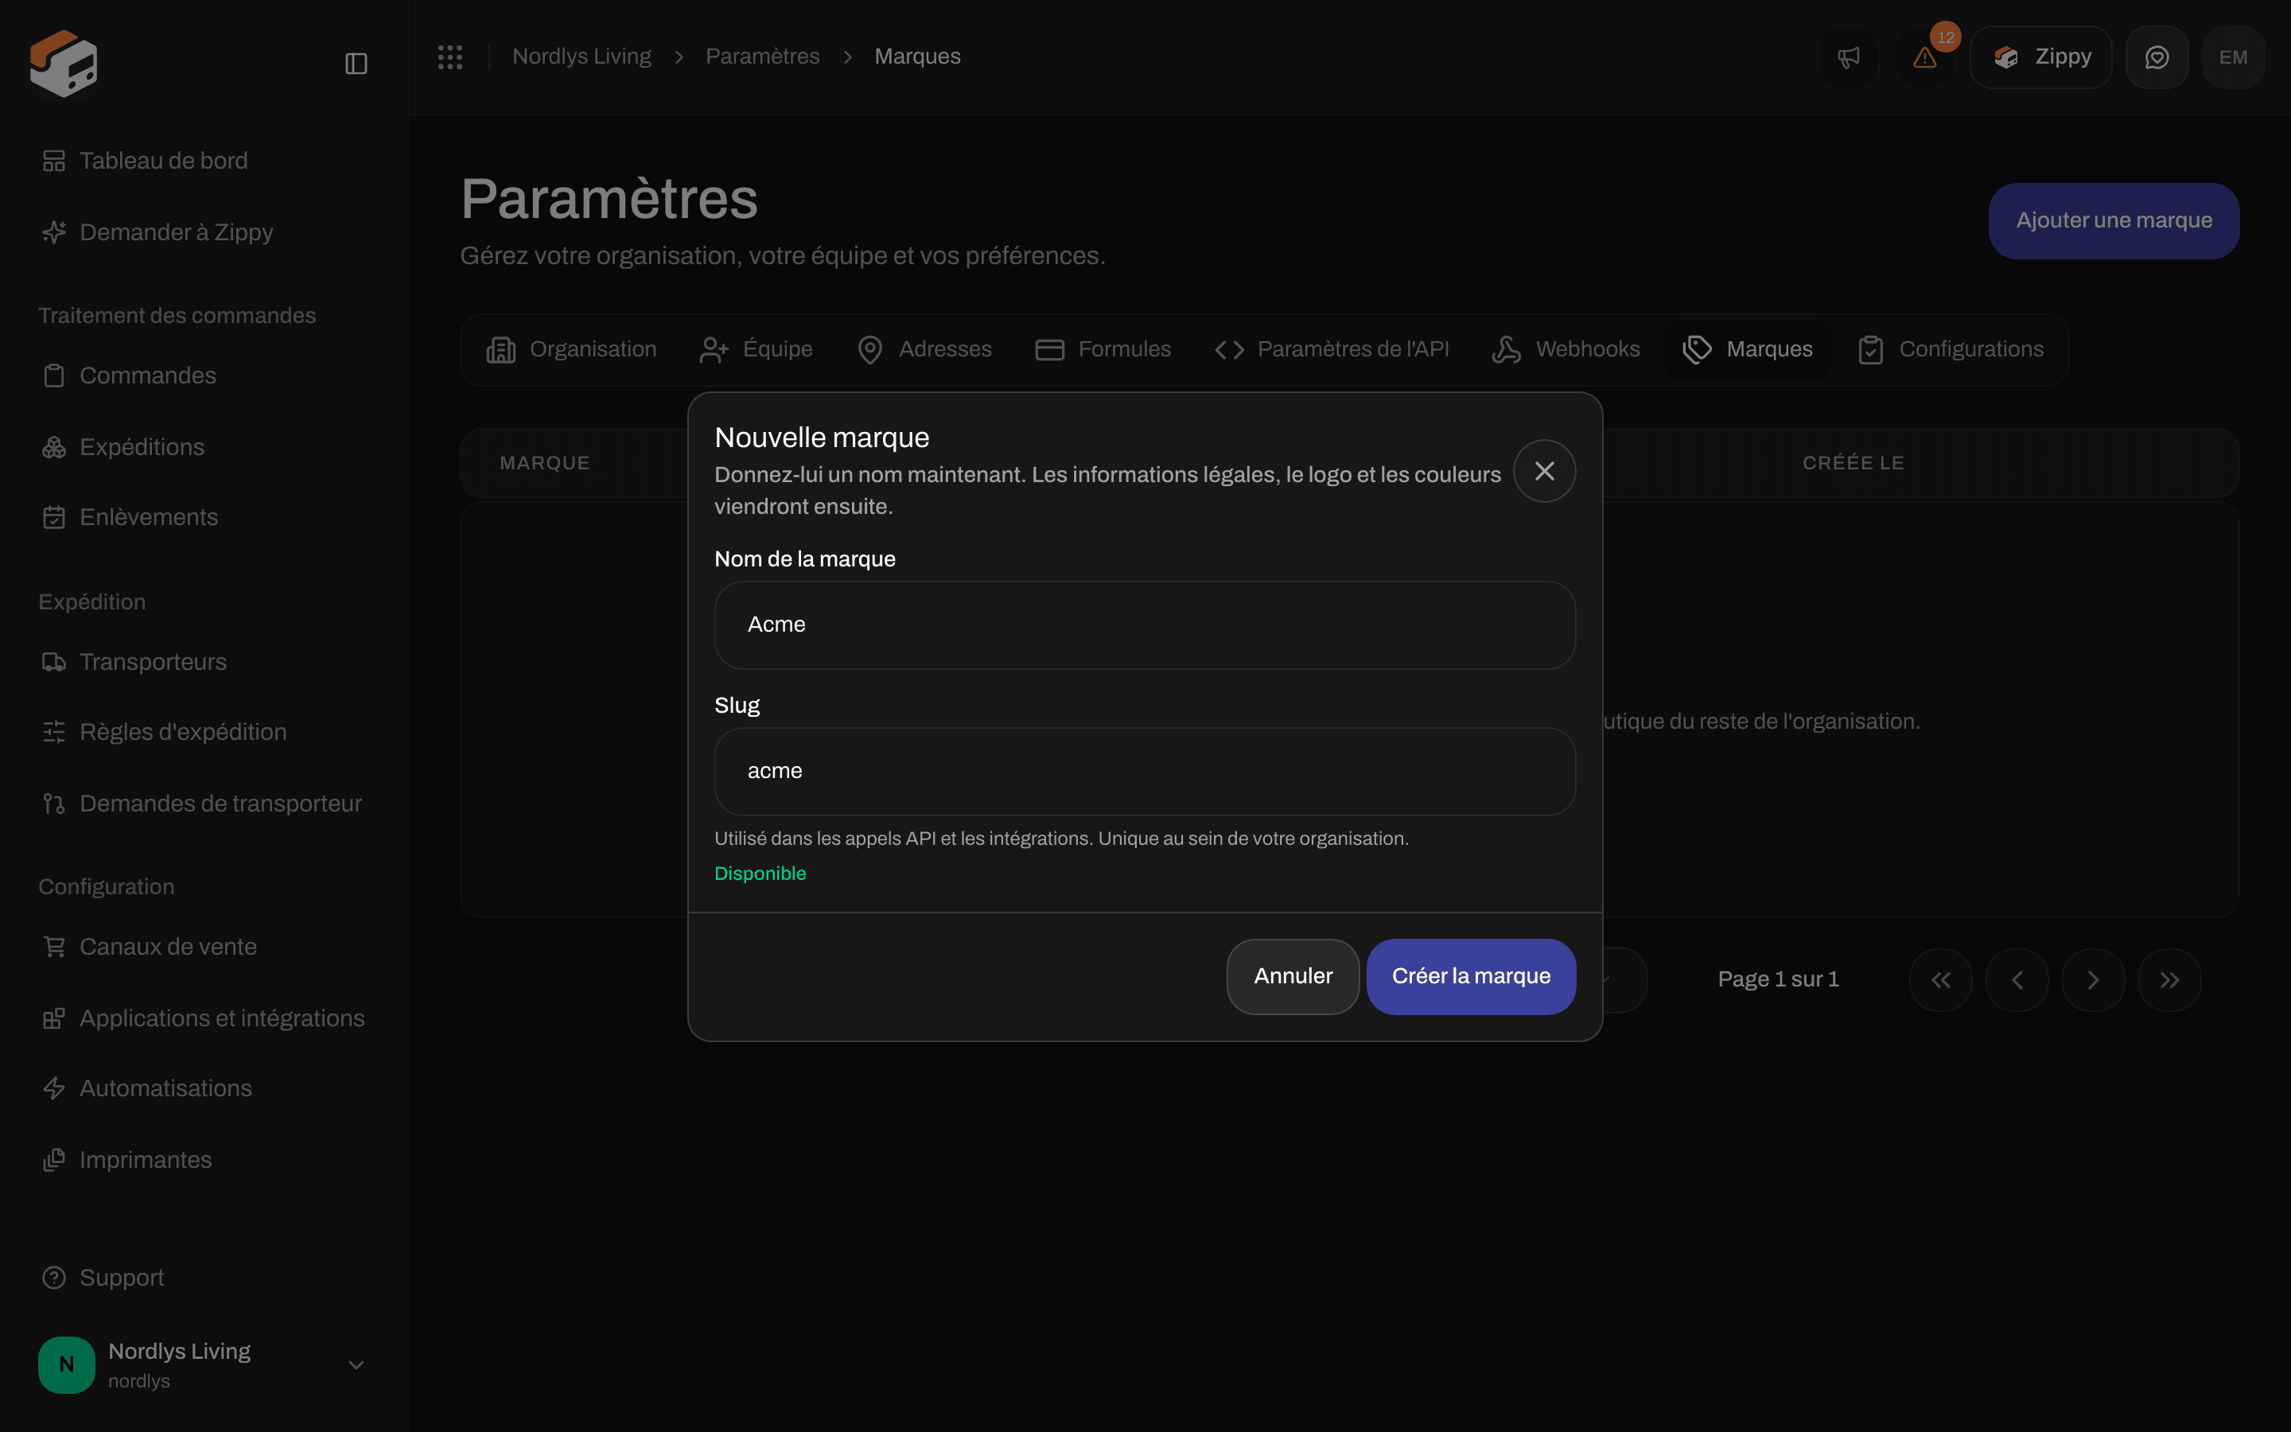Click Créer la marque button
This screenshot has width=2291, height=1432.
pyautogui.click(x=1471, y=976)
